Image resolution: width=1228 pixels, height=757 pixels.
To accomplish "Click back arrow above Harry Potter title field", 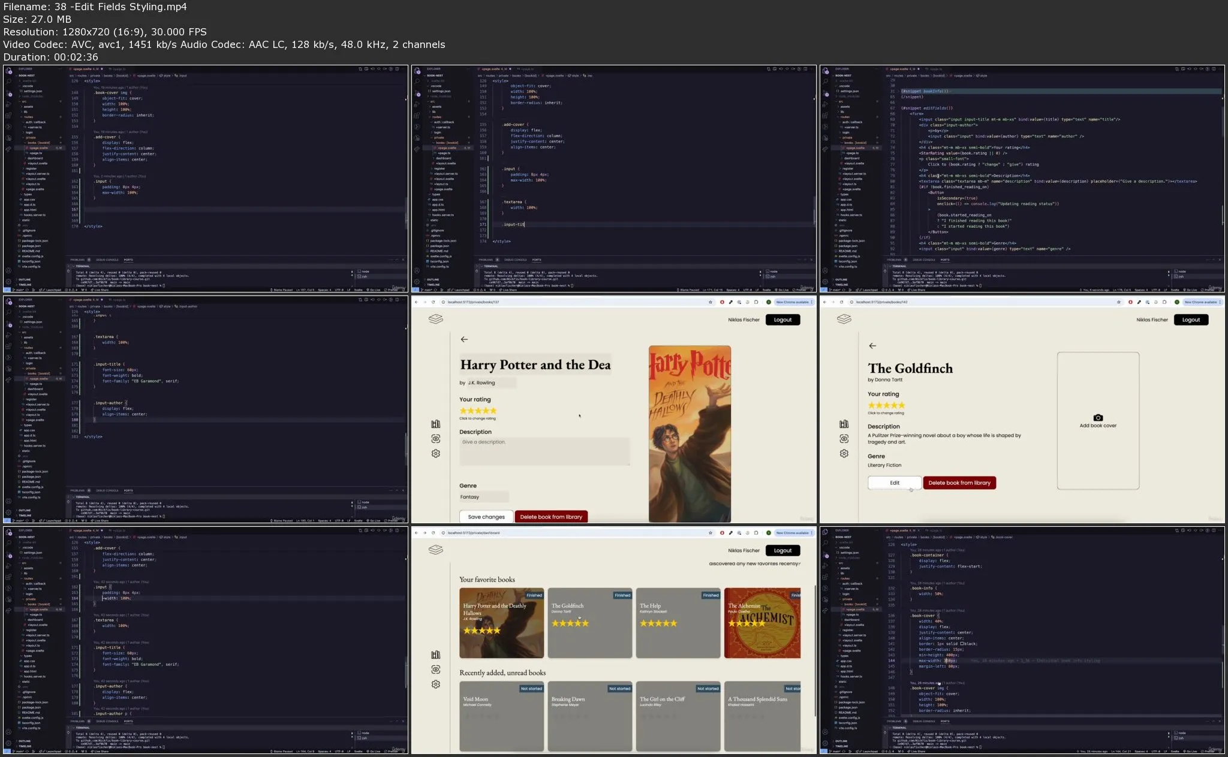I will pos(464,339).
